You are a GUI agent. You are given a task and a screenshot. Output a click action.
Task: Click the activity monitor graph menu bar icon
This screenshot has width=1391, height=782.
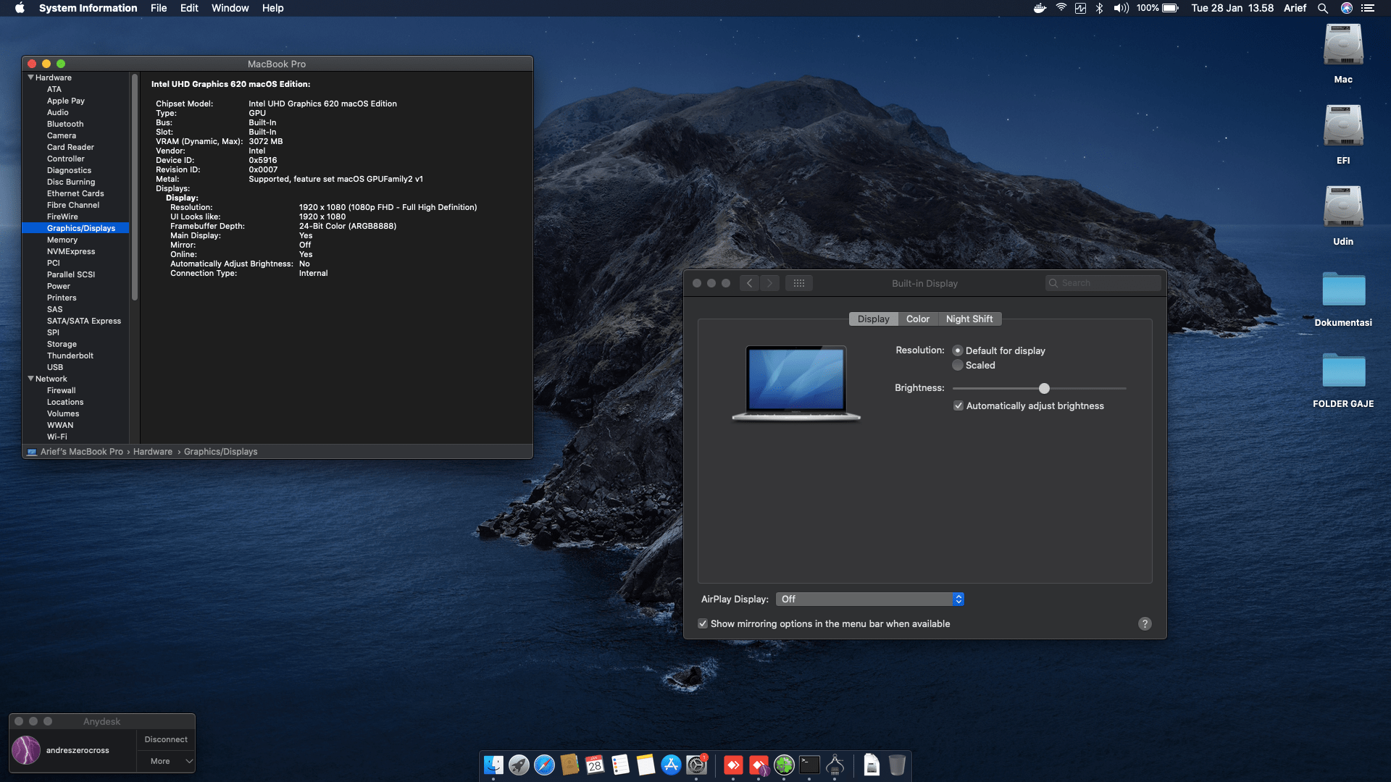[1080, 8]
